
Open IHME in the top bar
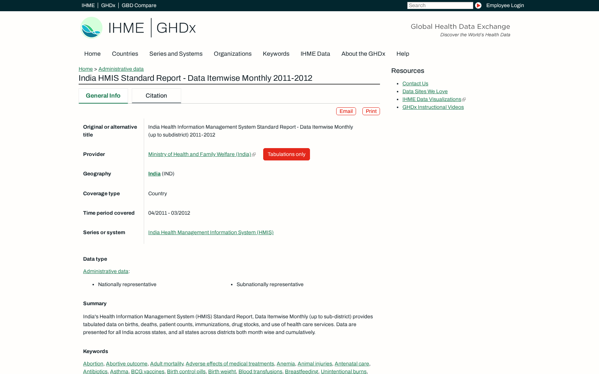[x=88, y=5]
